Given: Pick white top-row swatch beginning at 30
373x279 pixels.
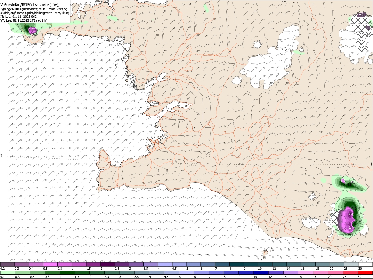Looking at the screenshot, I should [x=366, y=264].
